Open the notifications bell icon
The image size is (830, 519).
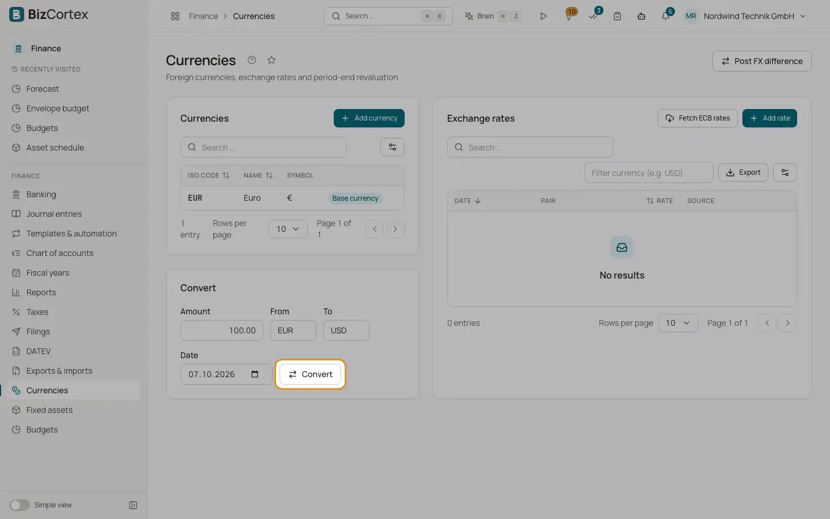(x=666, y=16)
